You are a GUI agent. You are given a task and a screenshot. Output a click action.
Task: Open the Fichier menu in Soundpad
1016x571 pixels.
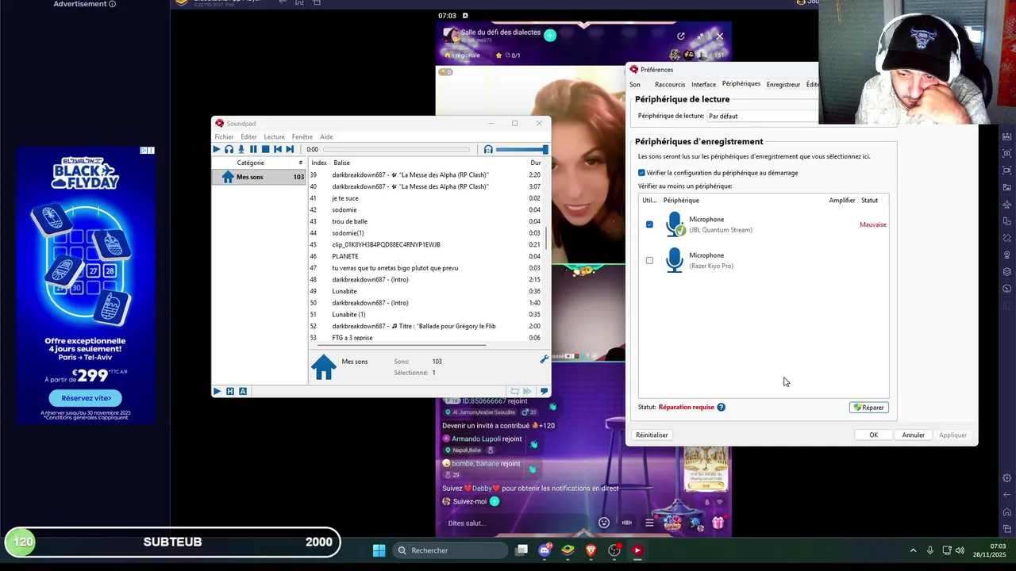point(224,136)
